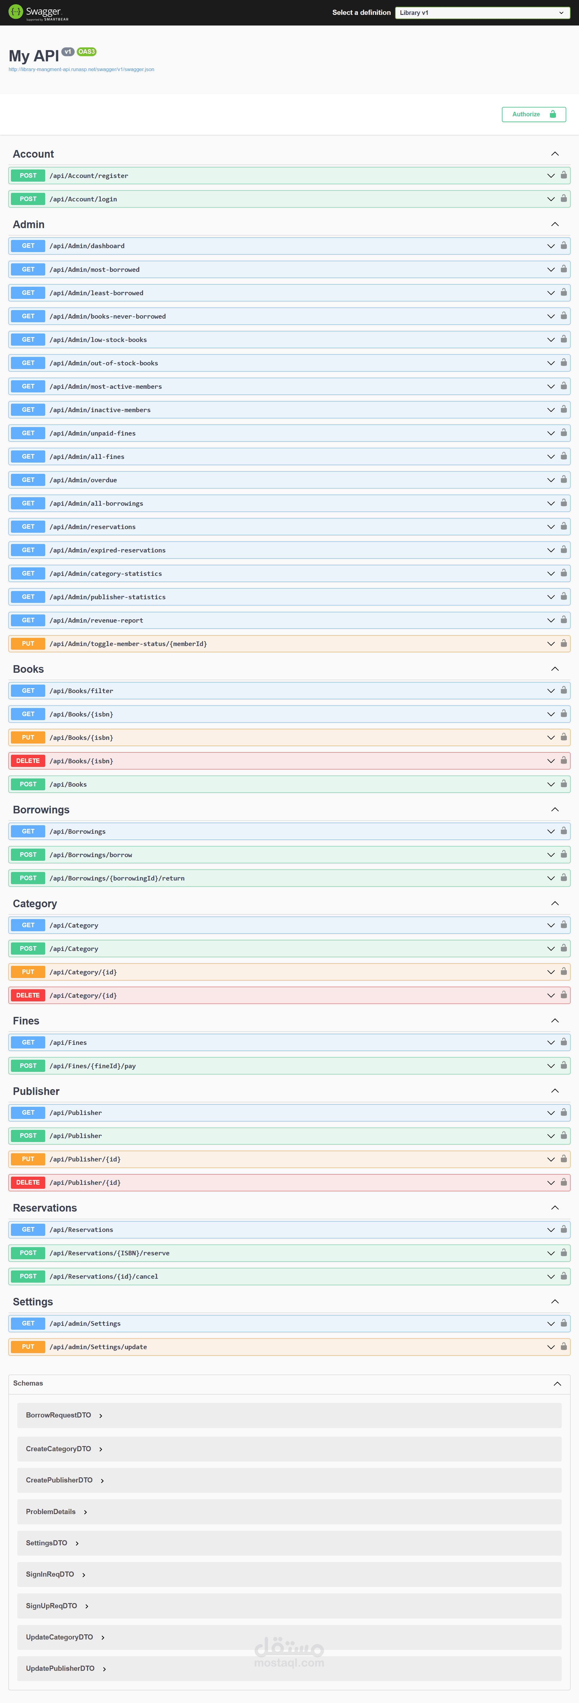Click the lock icon on GET /api/Admin/dashboard
The image size is (579, 1703).
pos(563,245)
